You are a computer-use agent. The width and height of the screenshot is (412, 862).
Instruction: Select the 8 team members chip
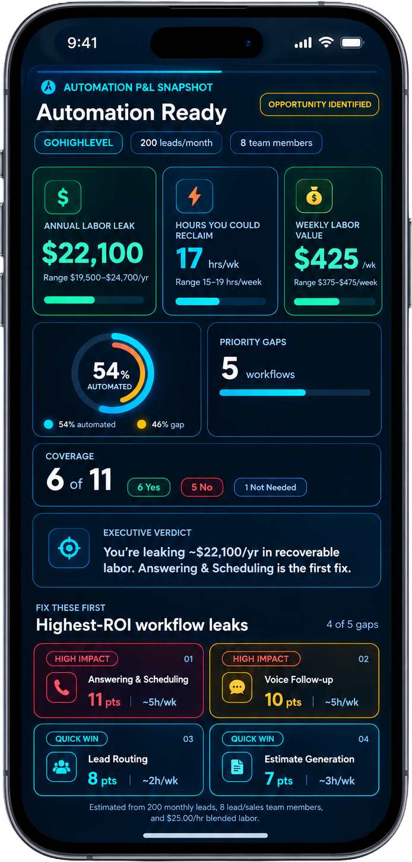(x=276, y=143)
